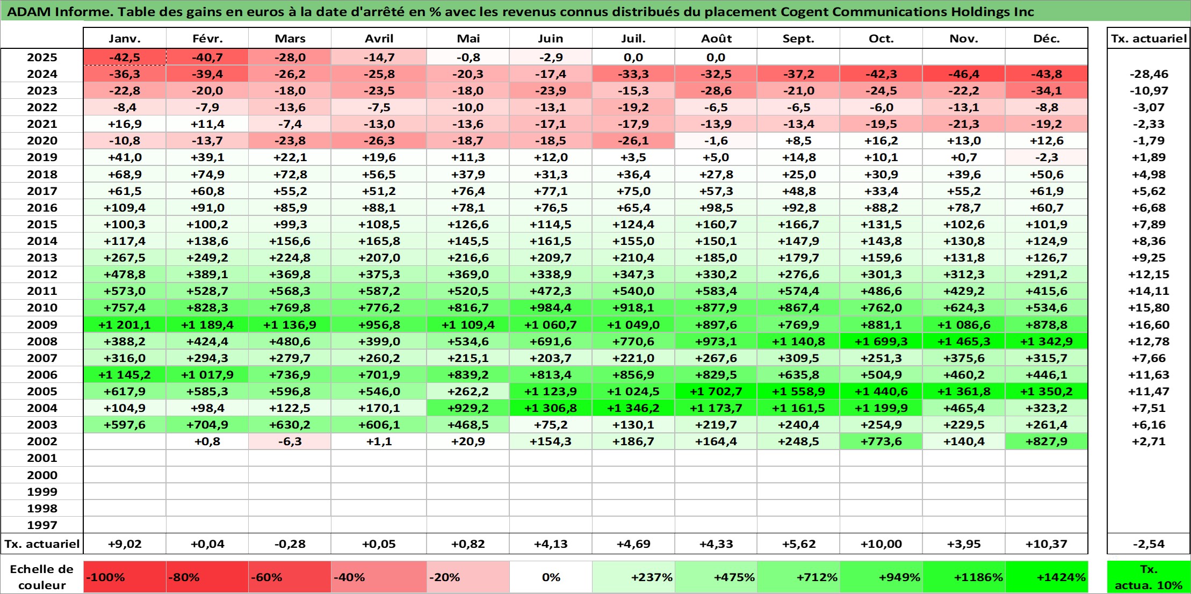Viewport: 1191px width, 594px height.
Task: Click the 0% color scale swatch
Action: (551, 577)
